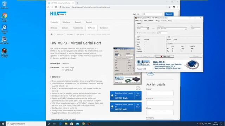Open the VSP3 screenshot thumbnail

pyautogui.click(x=124, y=66)
